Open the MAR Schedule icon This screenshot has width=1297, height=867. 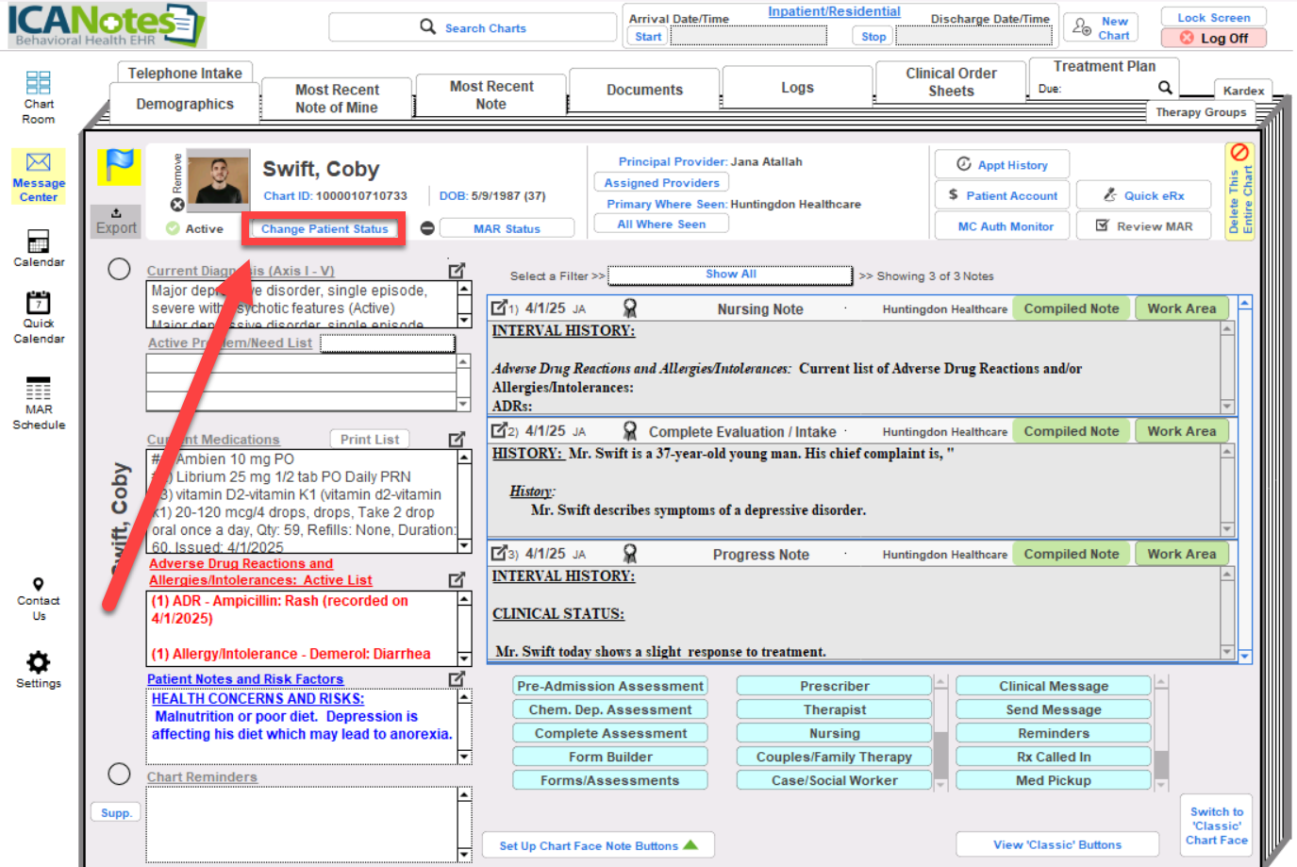point(39,389)
